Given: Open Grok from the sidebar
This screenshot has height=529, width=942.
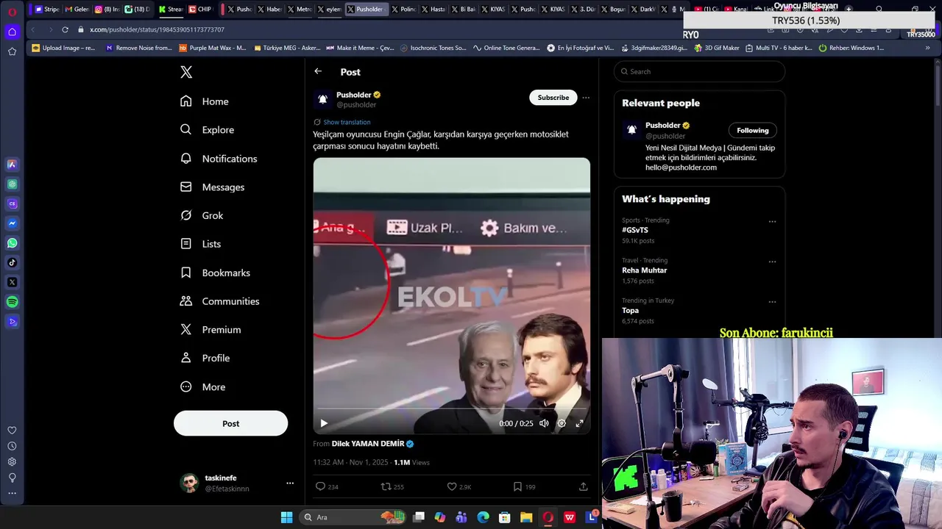Looking at the screenshot, I should 202,215.
